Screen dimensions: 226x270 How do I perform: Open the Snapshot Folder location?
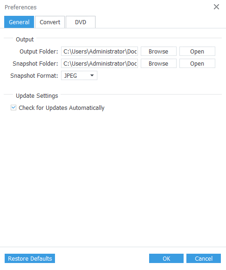tap(197, 63)
